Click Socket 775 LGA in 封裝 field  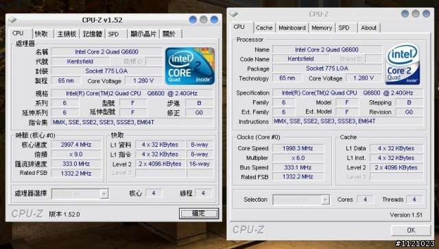click(x=107, y=71)
